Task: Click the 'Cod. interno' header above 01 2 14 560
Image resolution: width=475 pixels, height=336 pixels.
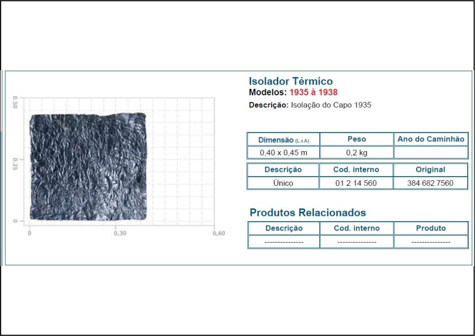Action: [x=356, y=170]
